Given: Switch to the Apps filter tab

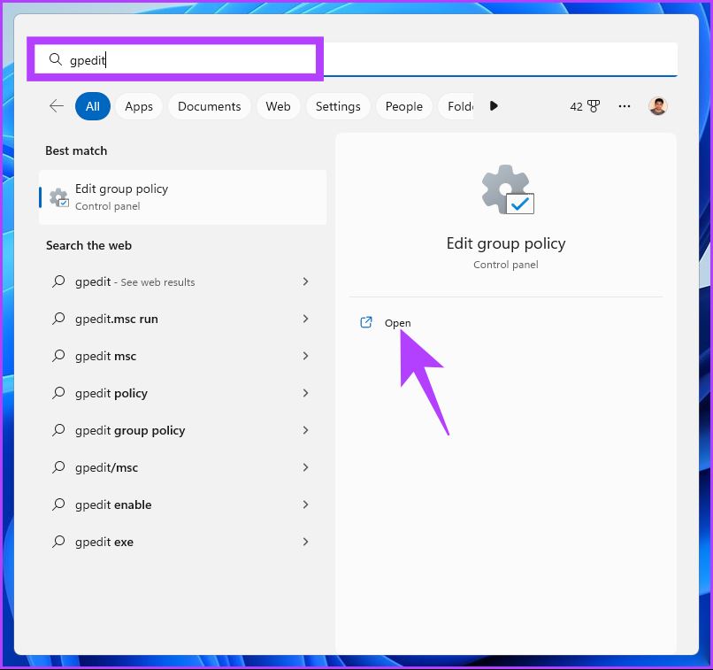Looking at the screenshot, I should (139, 106).
